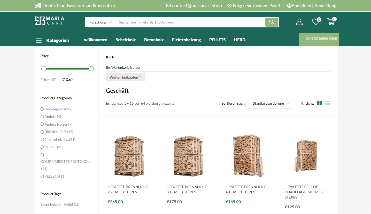The width and height of the screenshot is (371, 214).
Task: Open Folgen Sie meinem Paket link
Action: point(256,6)
